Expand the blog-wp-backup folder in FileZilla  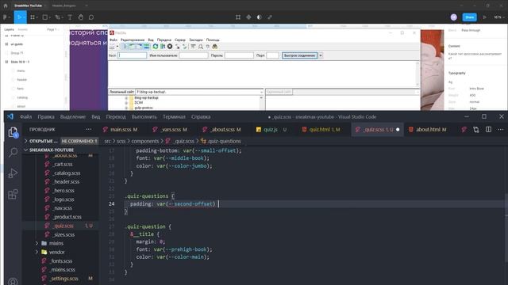[x=126, y=98]
